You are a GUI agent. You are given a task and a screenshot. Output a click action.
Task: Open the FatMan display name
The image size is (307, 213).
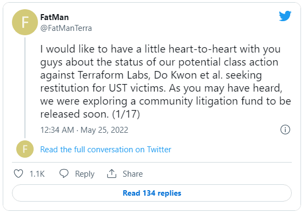click(54, 17)
